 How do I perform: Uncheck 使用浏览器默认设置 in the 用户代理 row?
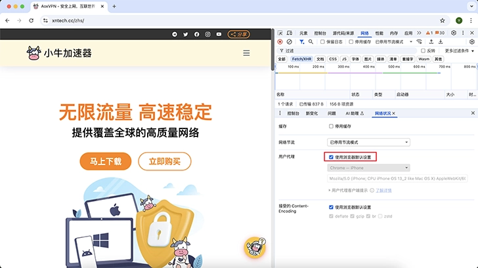point(331,157)
